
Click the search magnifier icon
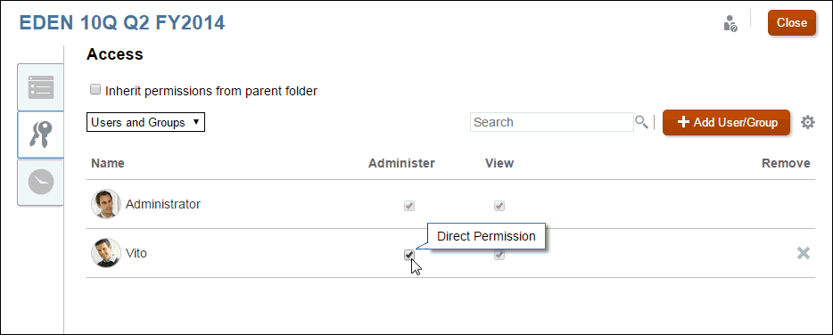(641, 122)
